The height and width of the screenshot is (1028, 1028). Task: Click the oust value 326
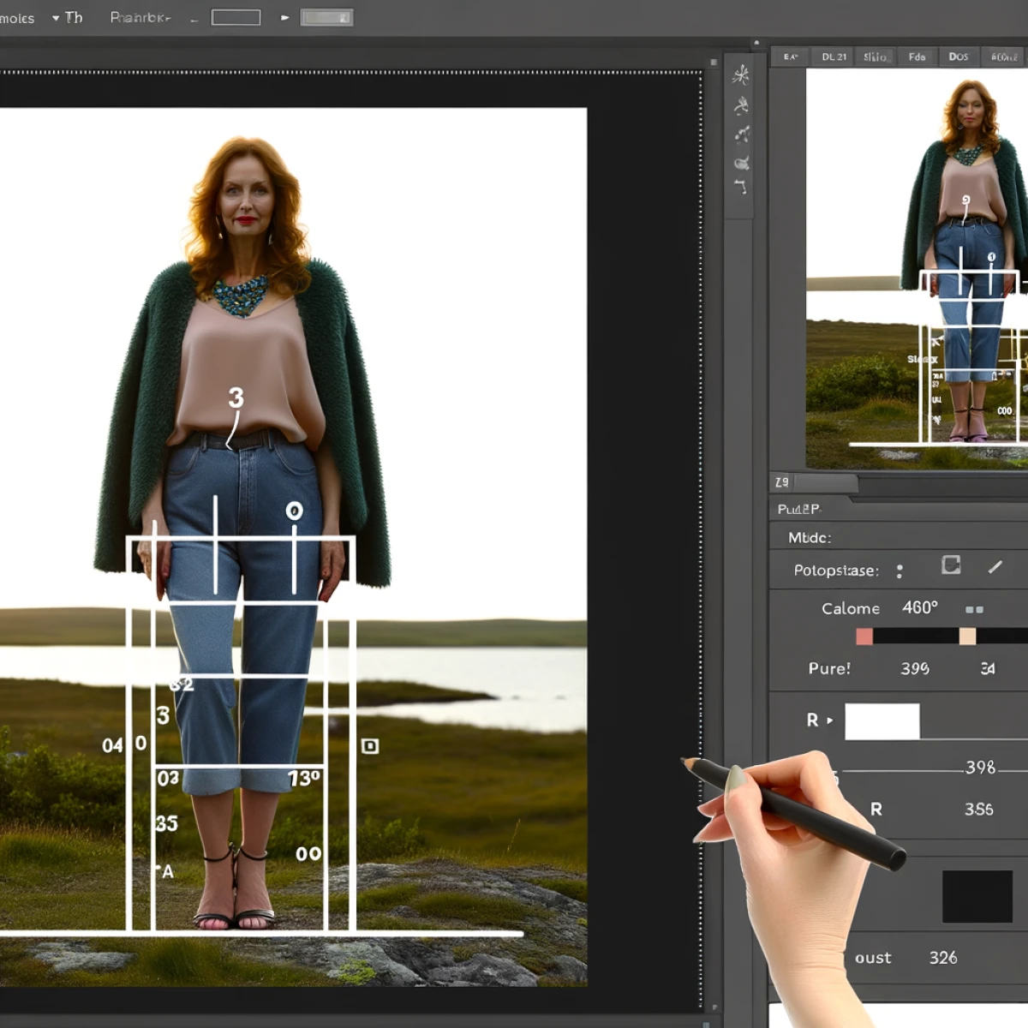943,958
